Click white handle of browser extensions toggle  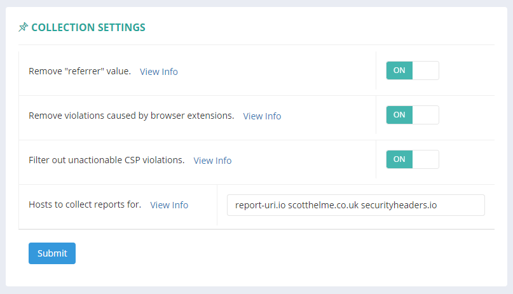pyautogui.click(x=425, y=115)
